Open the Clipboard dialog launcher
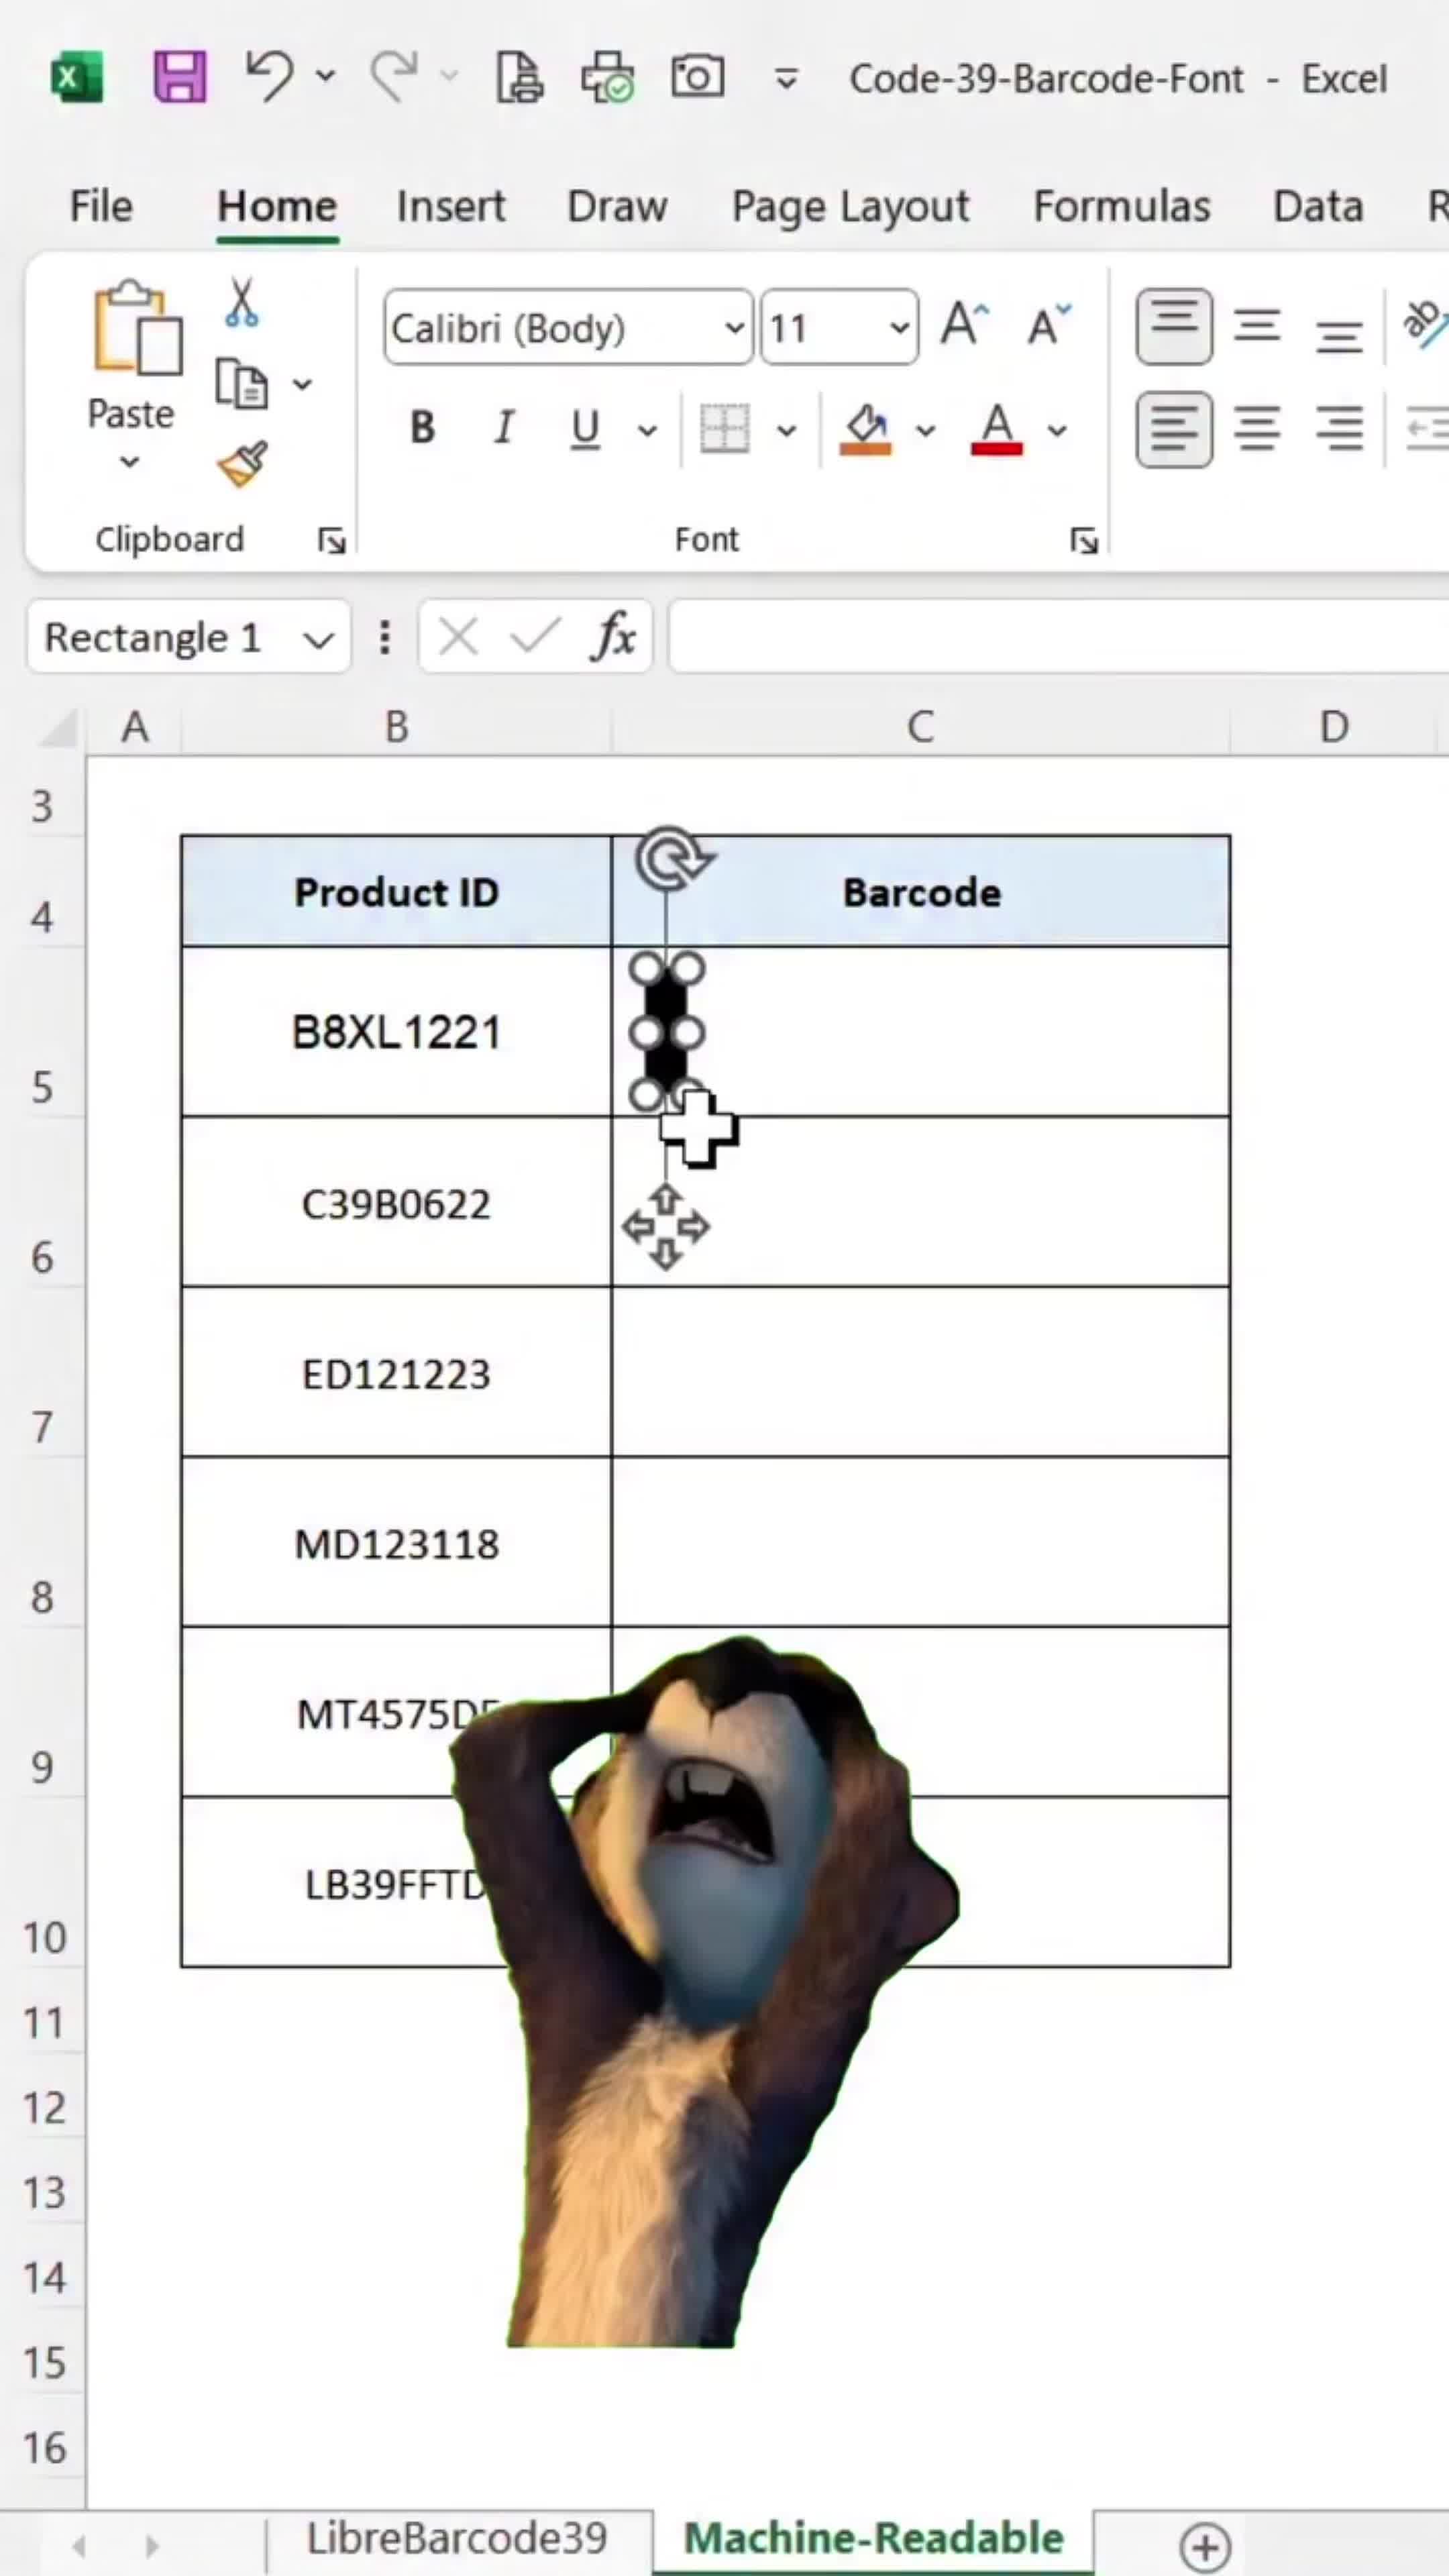This screenshot has width=1449, height=2576. (332, 541)
